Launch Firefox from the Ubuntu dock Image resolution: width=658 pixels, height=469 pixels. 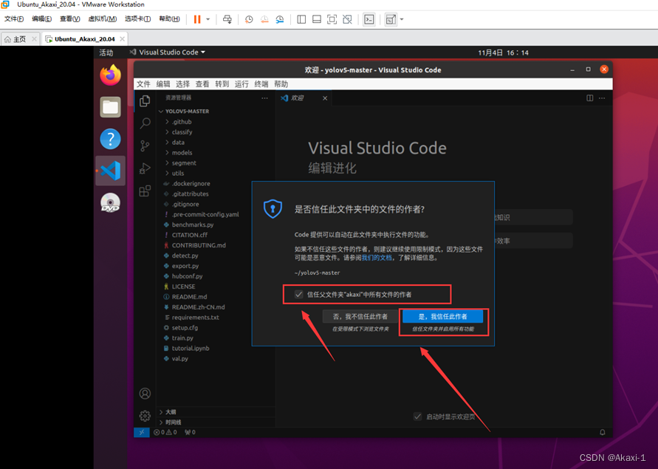[110, 75]
